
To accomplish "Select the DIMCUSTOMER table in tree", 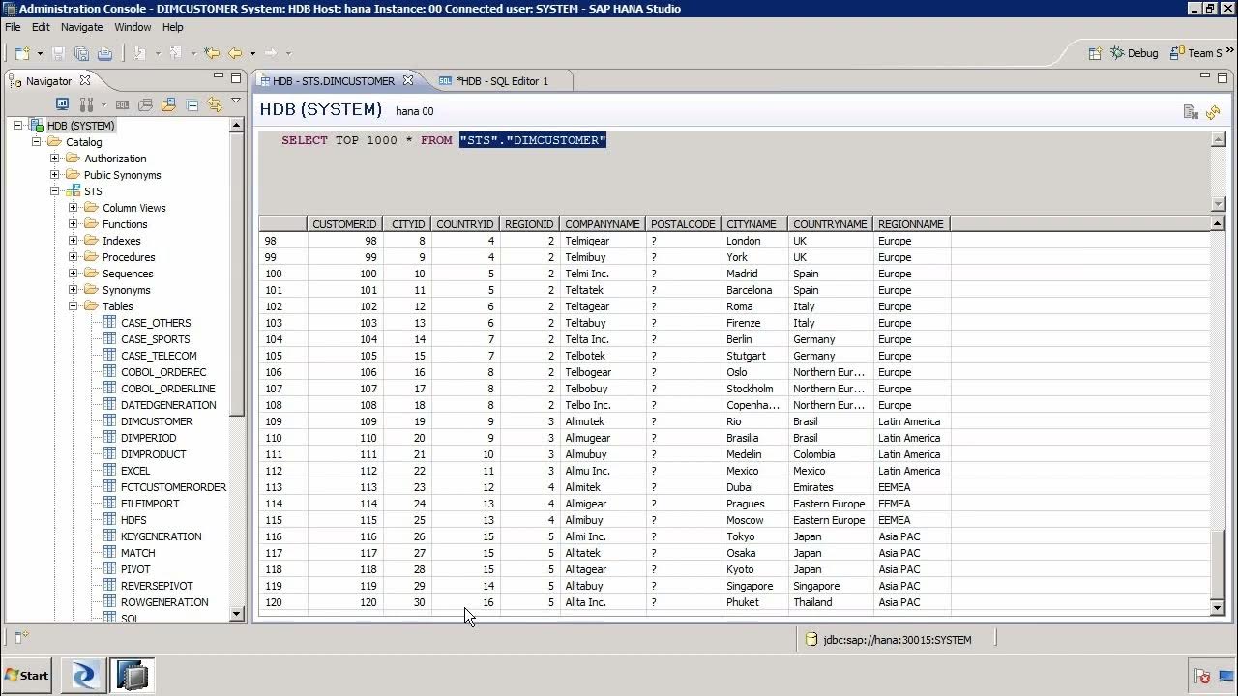I will coord(157,421).
